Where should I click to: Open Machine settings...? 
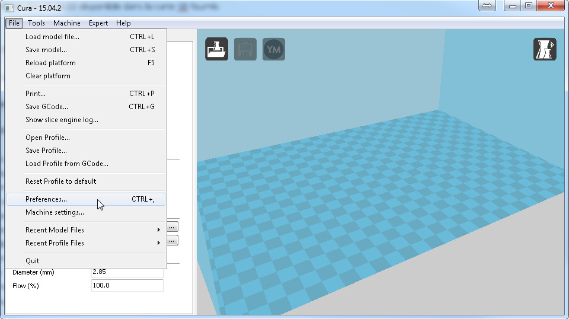click(x=86, y=212)
